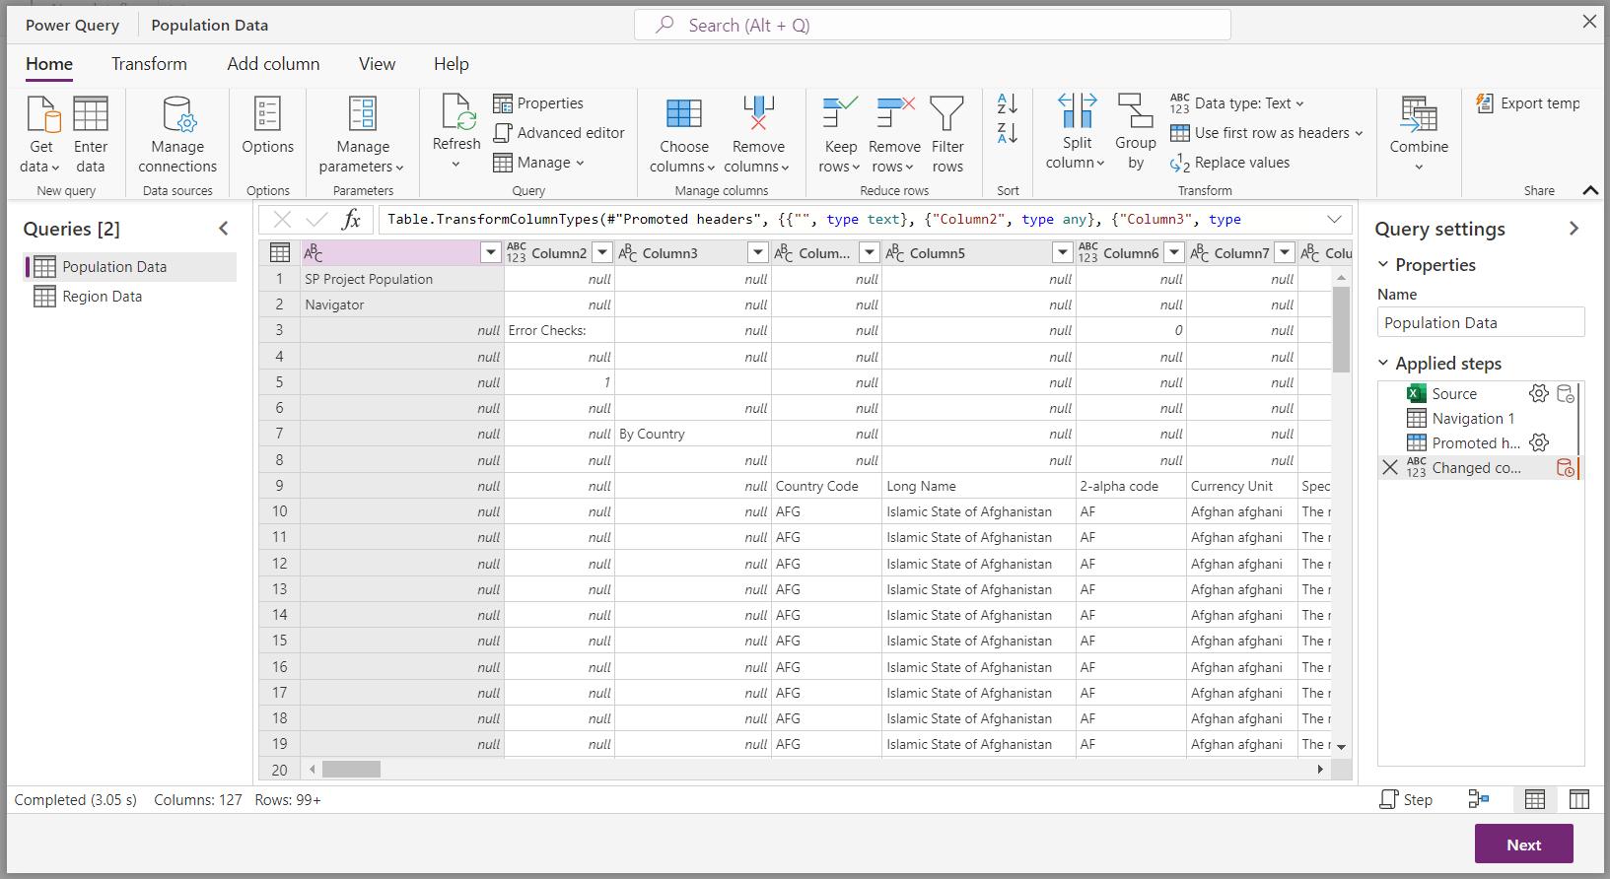Click Group by icon

[1135, 111]
